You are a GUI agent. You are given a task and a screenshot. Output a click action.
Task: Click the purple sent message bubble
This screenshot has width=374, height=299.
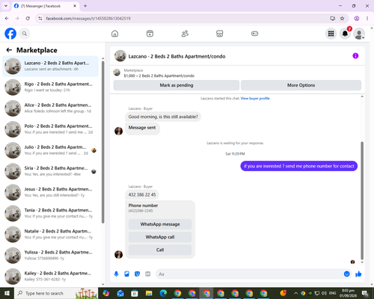tap(298, 166)
